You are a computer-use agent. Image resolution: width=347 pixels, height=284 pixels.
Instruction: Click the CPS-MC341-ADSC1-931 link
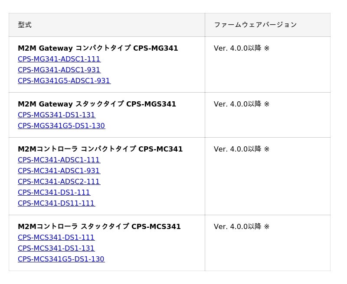click(x=59, y=171)
